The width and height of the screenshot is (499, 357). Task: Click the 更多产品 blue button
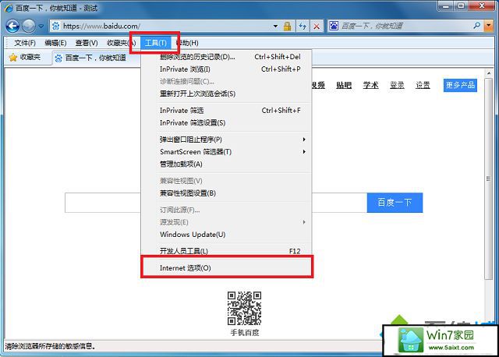pyautogui.click(x=460, y=85)
